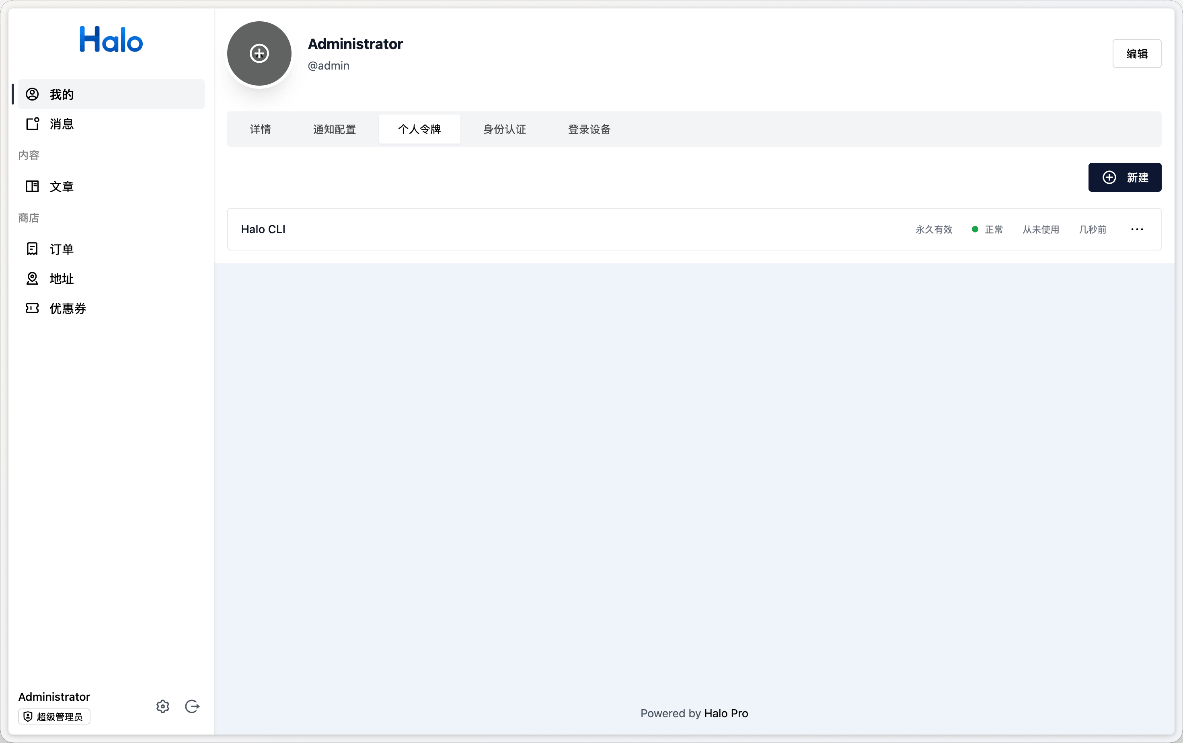Click the 从未使用 last-used text
This screenshot has height=743, width=1183.
click(1041, 229)
